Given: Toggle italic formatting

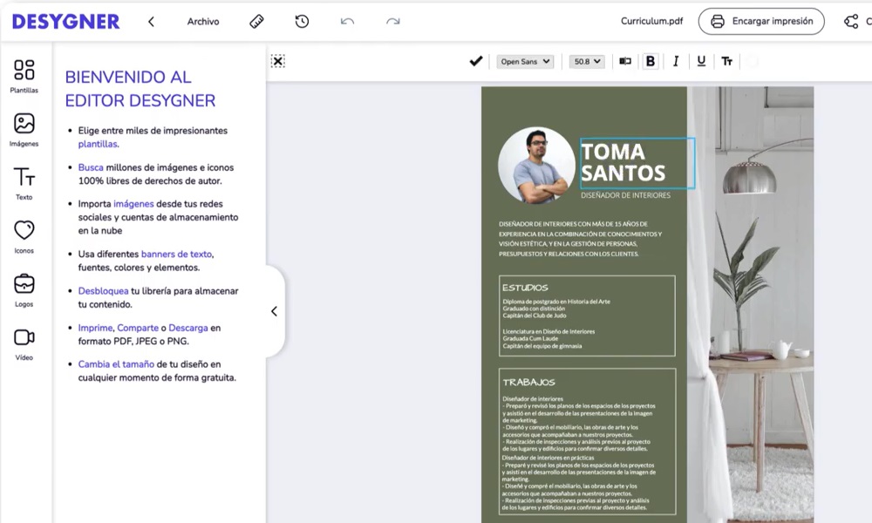Looking at the screenshot, I should 676,61.
